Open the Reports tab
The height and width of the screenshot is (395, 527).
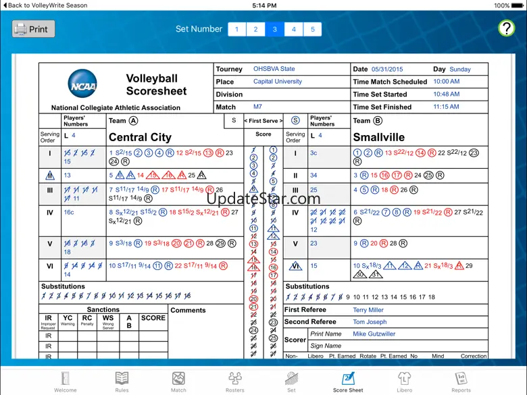pyautogui.click(x=461, y=382)
